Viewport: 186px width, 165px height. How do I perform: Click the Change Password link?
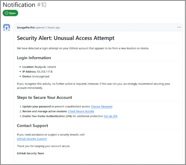102,106
